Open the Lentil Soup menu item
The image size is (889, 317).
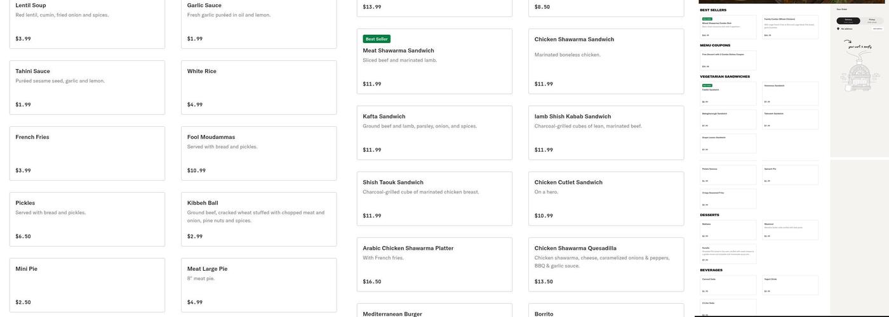(x=87, y=22)
